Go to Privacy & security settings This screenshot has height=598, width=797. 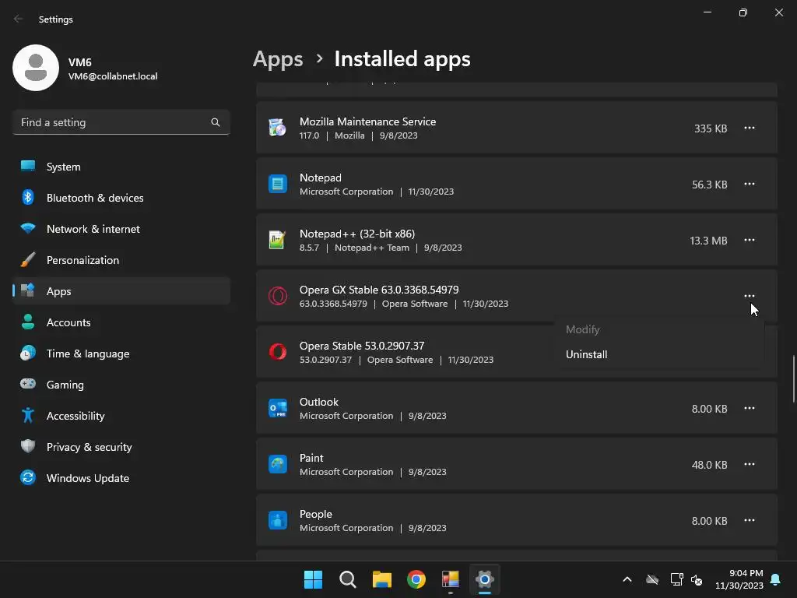click(121, 447)
